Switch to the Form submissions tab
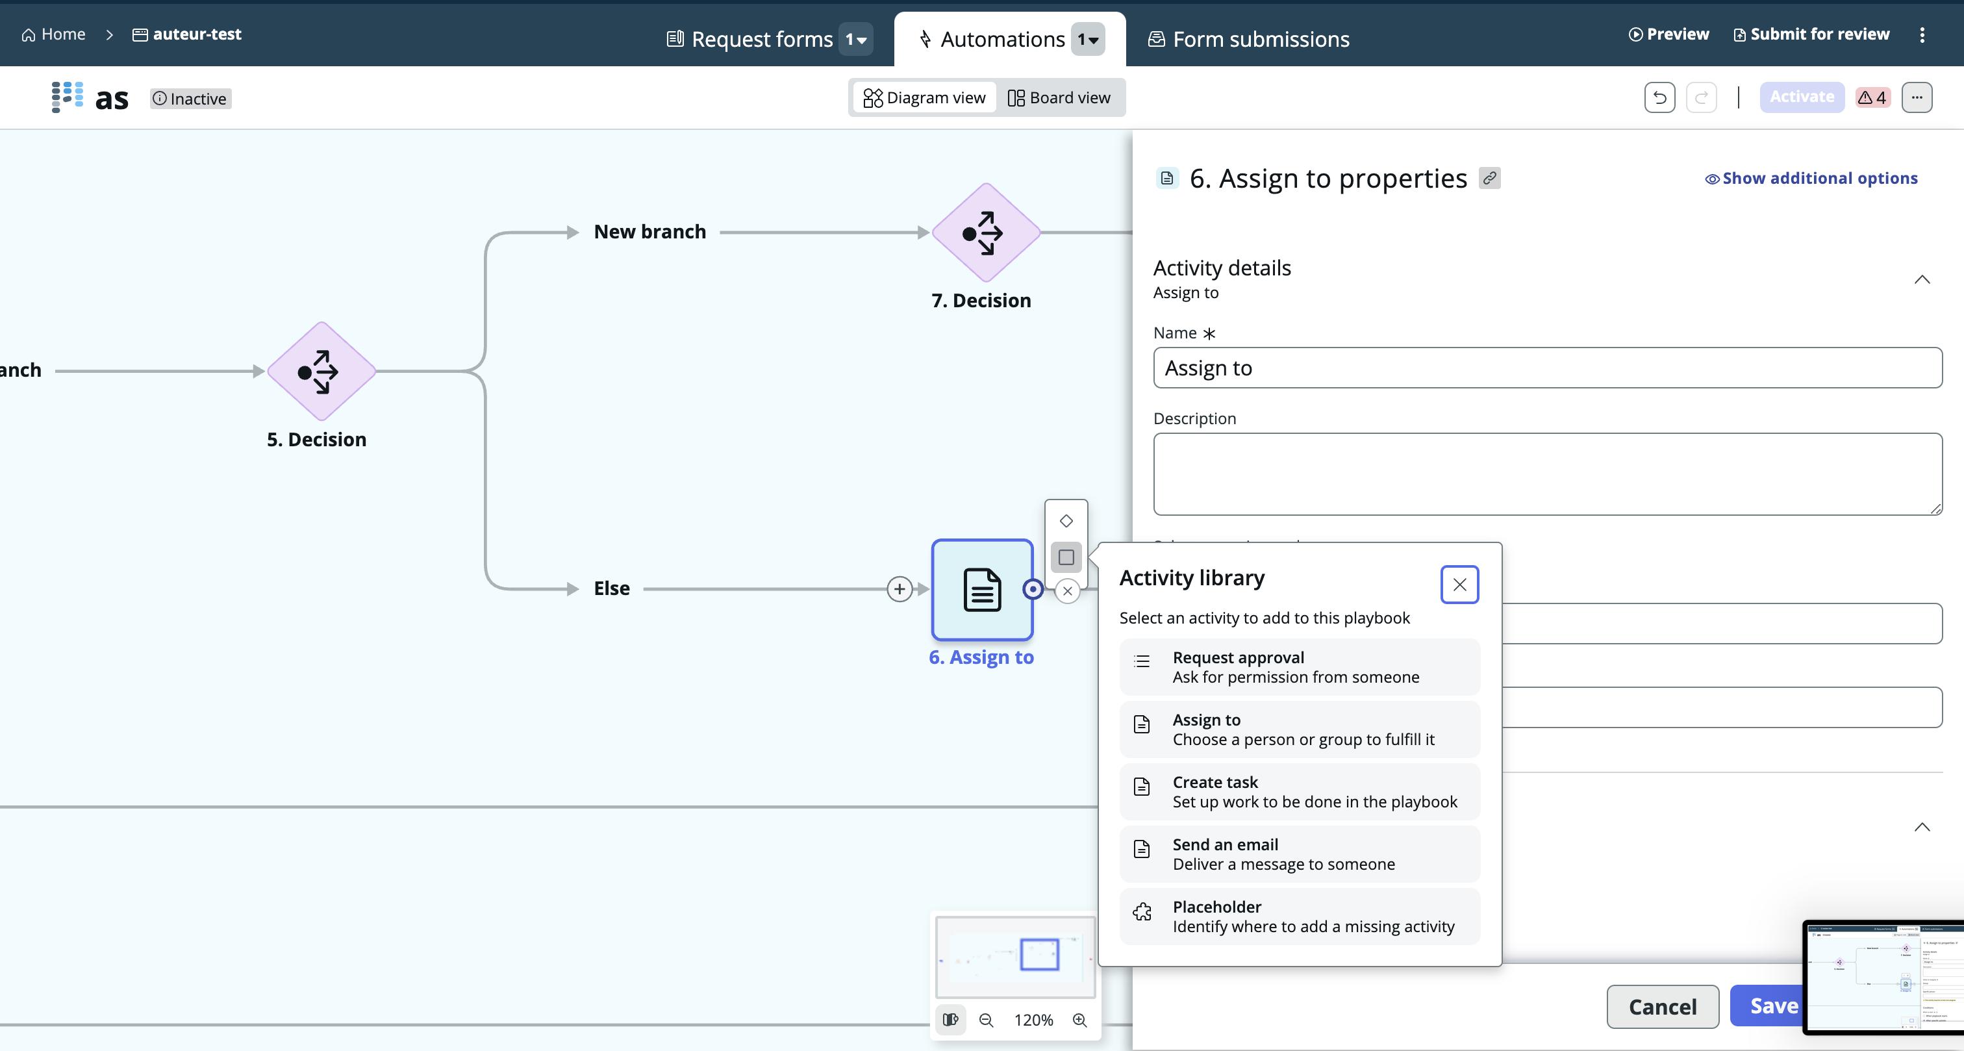The width and height of the screenshot is (1964, 1051). tap(1249, 39)
